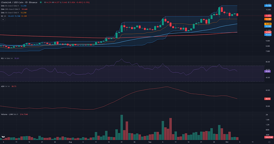
Task: Click the Sep label on the time axis
Action: click(150, 142)
